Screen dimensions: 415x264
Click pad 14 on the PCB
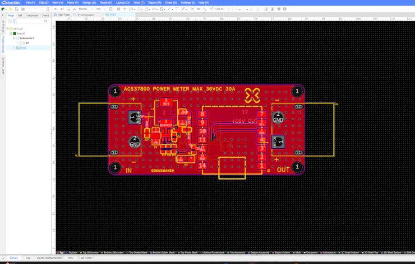(x=202, y=166)
